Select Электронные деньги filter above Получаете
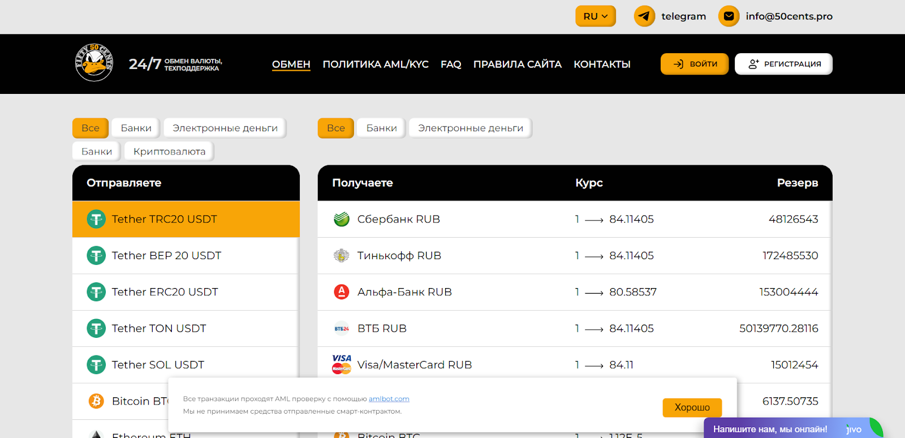Viewport: 905px width, 438px height. tap(471, 128)
